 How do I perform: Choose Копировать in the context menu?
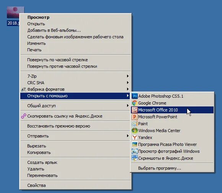click(75, 152)
